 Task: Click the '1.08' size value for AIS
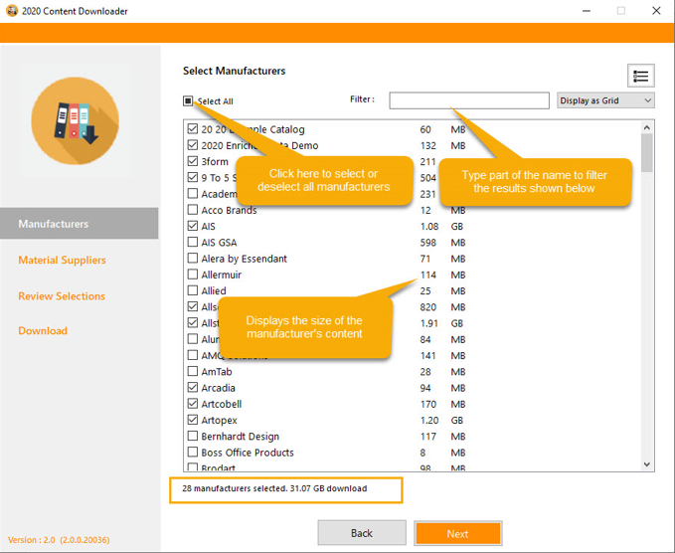pos(429,226)
